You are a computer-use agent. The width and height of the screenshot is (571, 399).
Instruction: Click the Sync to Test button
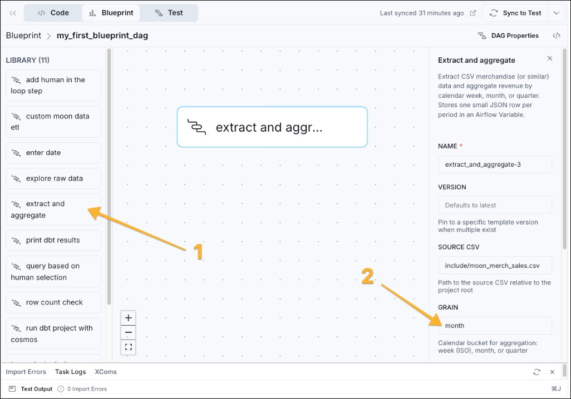coord(515,12)
